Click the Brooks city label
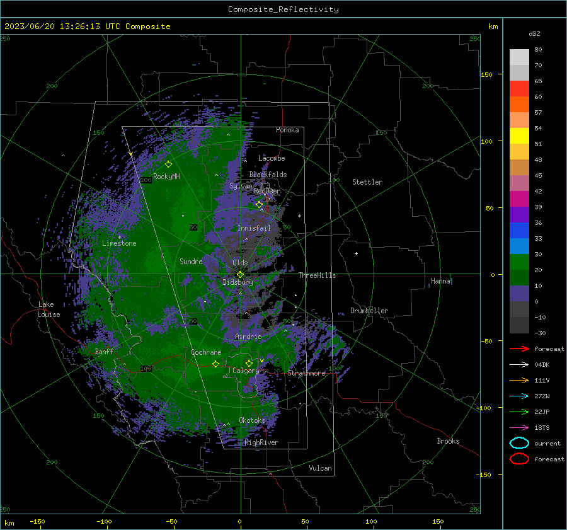 [x=448, y=441]
